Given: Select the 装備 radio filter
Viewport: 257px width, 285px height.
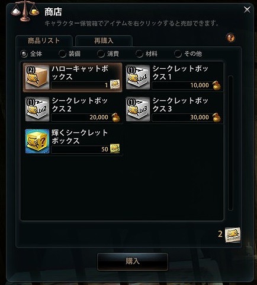Looking at the screenshot, I should click(x=62, y=54).
